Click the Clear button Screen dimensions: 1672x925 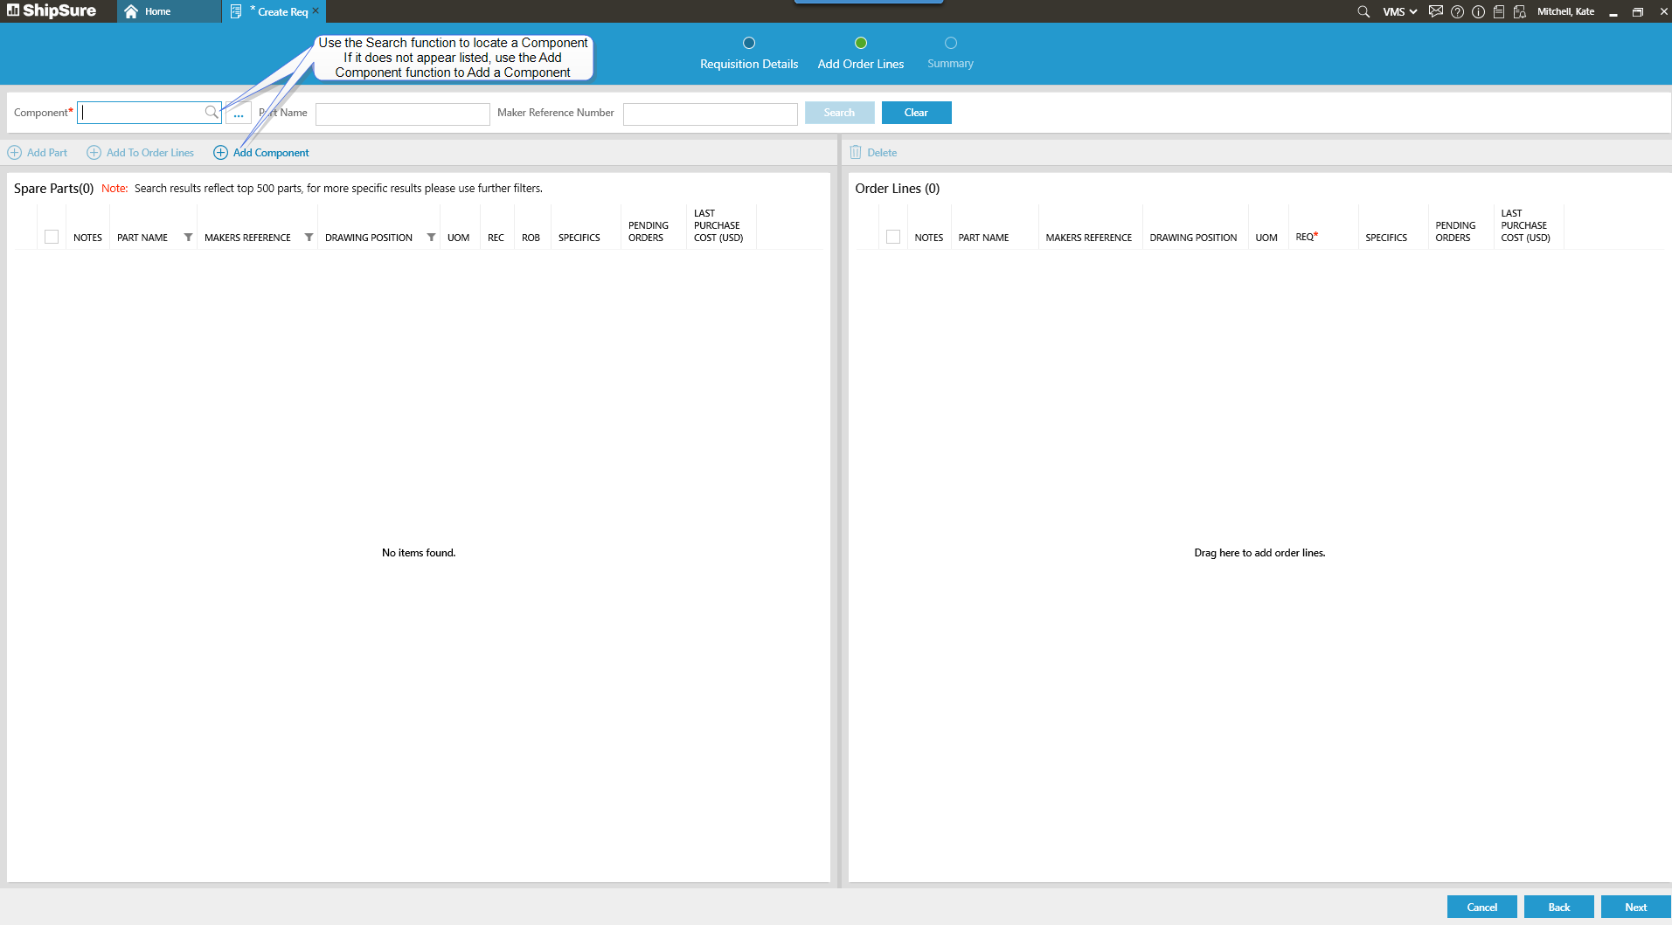pyautogui.click(x=916, y=113)
